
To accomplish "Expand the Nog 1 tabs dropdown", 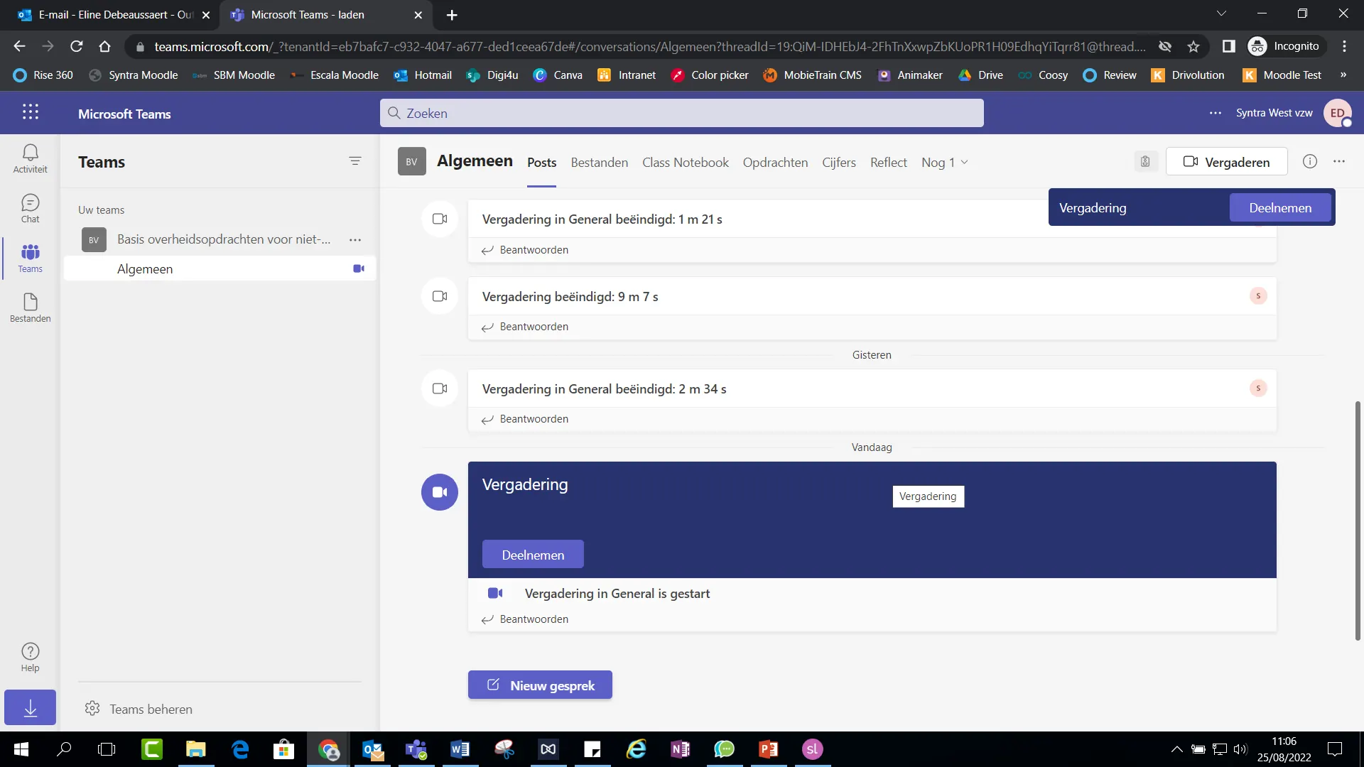I will (x=944, y=162).
